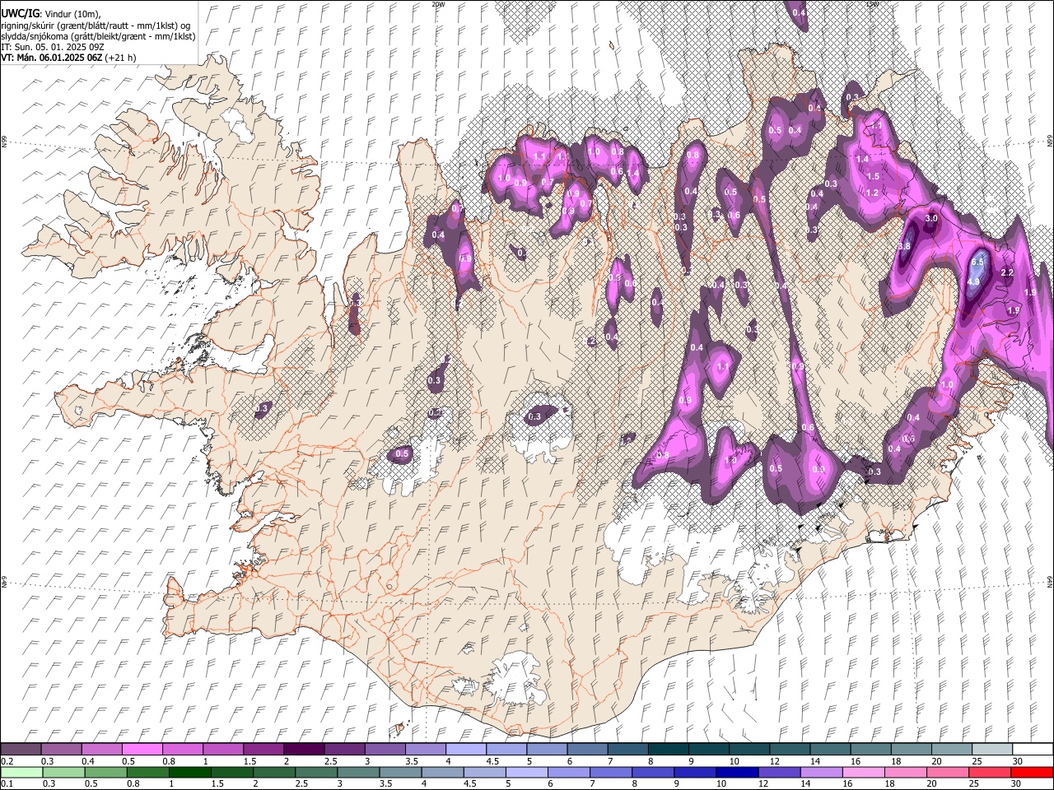1054x790 pixels.
Task: Click the pale green 0.1–0.3 swatch on lower rain scale
Action: click(21, 773)
